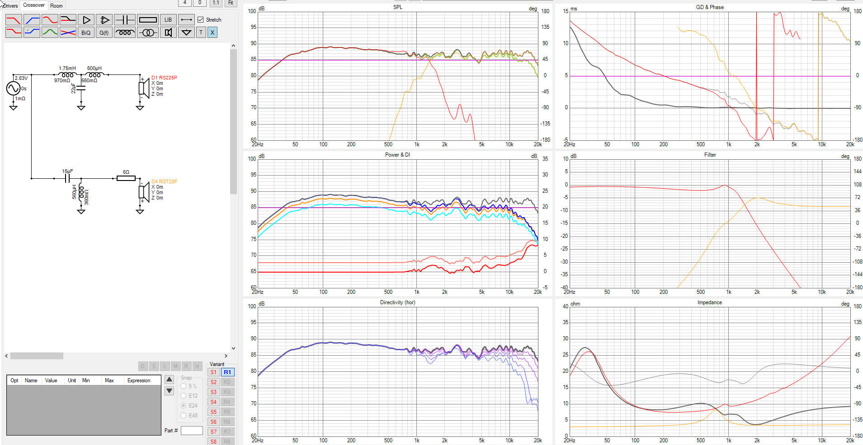Select the blue high-shelf filter icon

tap(32, 32)
